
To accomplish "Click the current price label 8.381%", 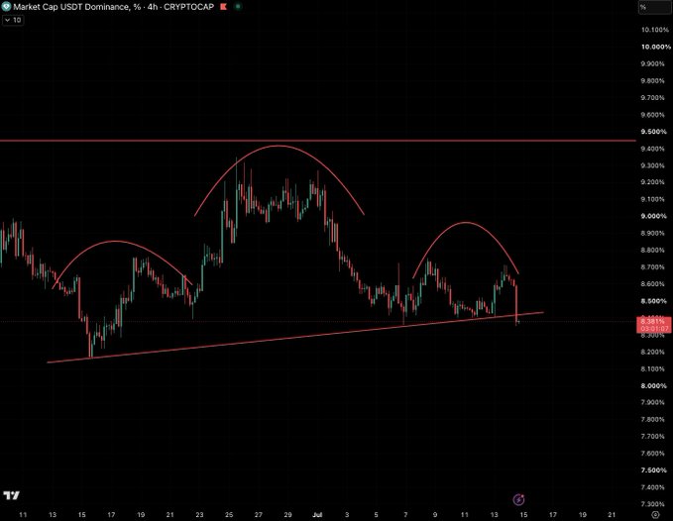I will pos(655,325).
